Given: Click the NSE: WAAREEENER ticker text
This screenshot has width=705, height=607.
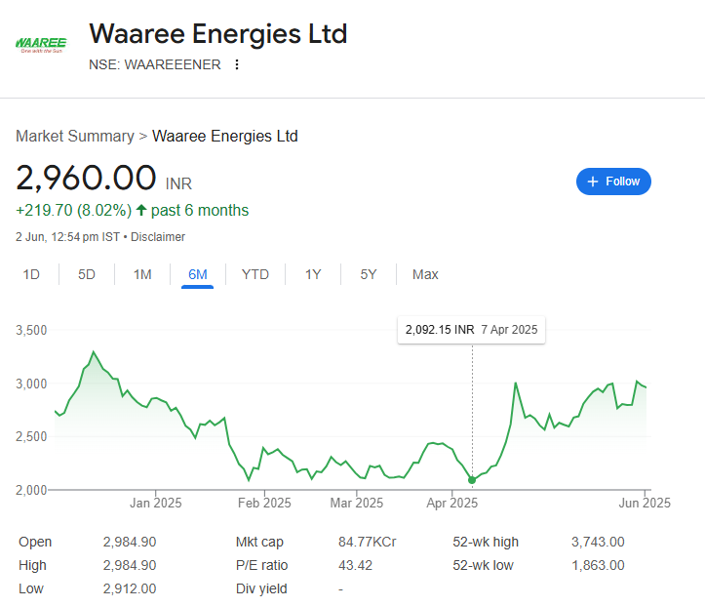Looking at the screenshot, I should 155,64.
